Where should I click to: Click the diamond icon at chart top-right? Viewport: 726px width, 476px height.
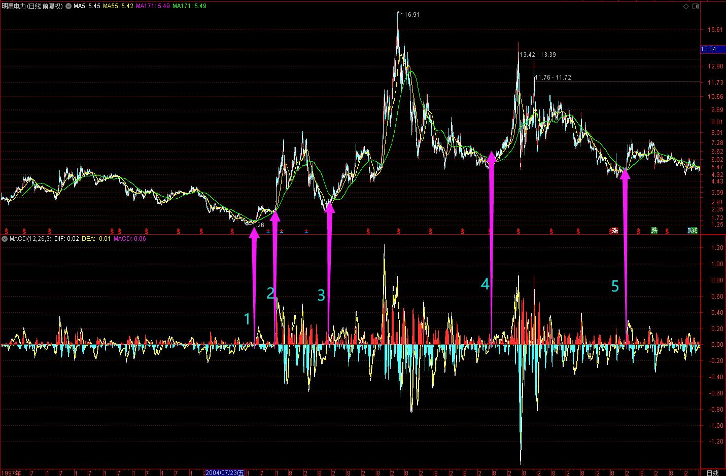tap(686, 6)
